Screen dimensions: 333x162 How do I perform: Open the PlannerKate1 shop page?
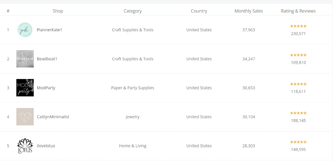point(49,30)
